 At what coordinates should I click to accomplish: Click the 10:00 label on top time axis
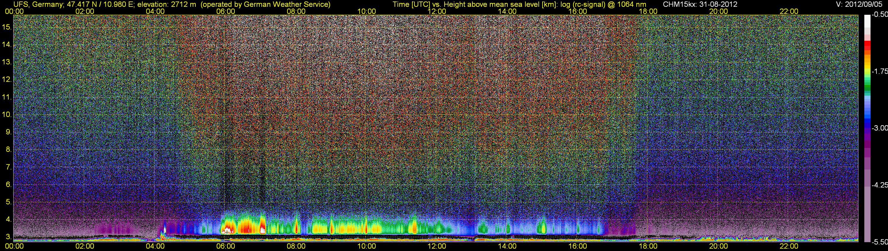point(366,11)
